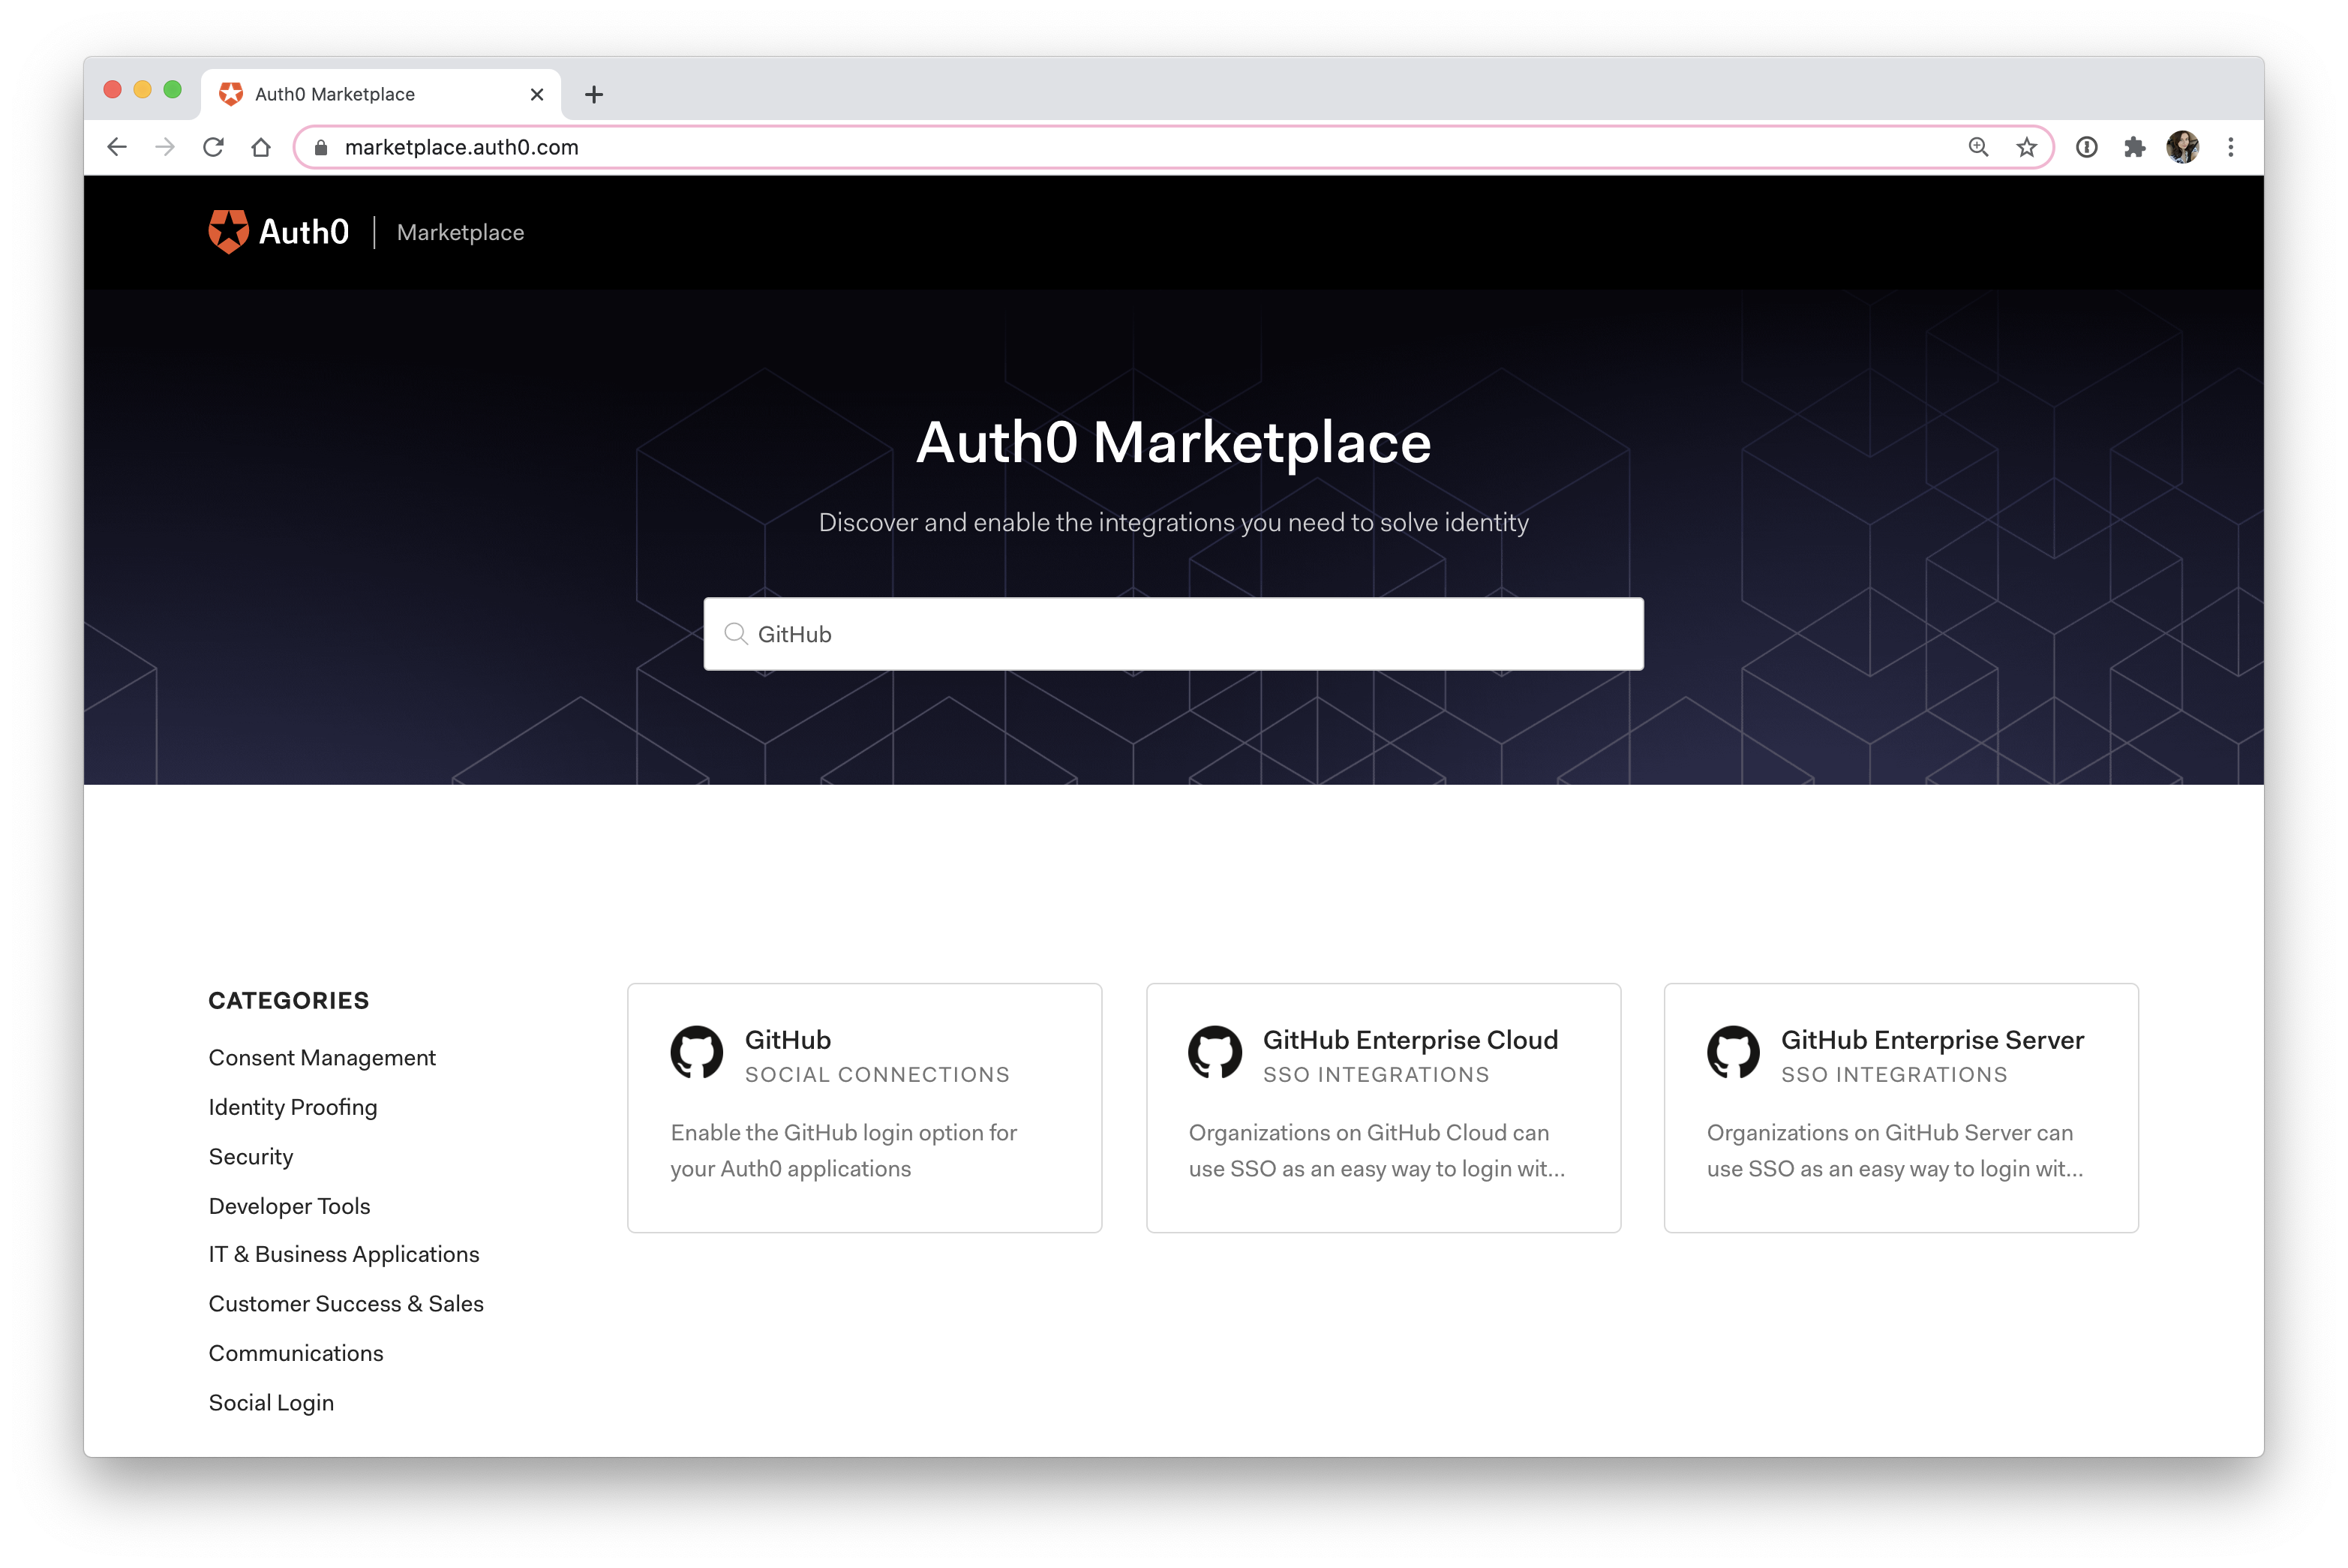Click the user profile avatar
This screenshot has height=1568, width=2348.
point(2183,148)
